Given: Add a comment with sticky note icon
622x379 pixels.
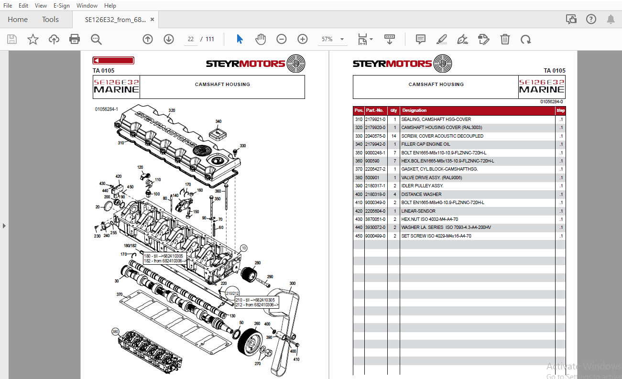Looking at the screenshot, I should point(421,39).
